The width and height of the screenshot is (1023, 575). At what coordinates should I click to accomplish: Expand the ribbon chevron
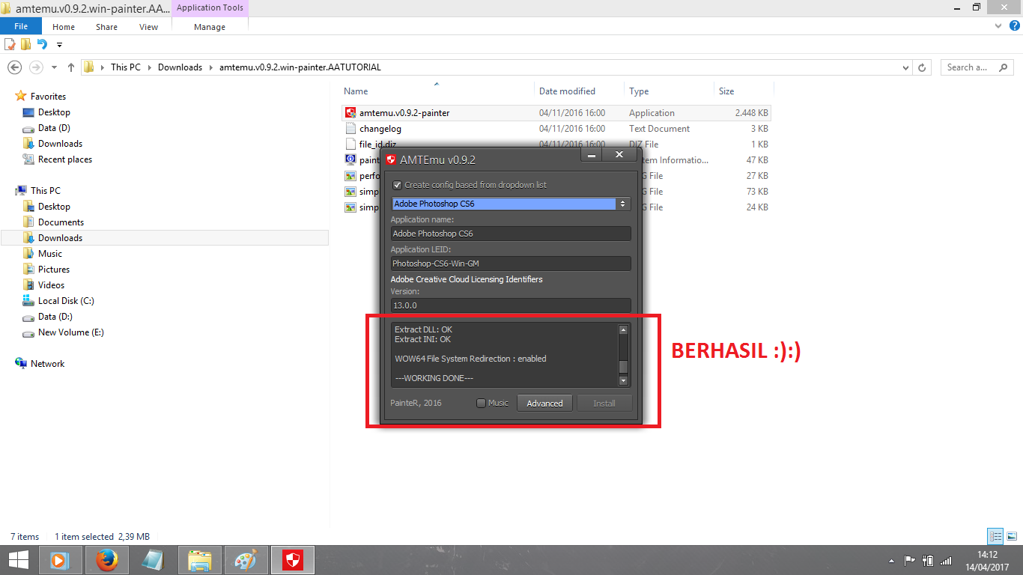998,25
